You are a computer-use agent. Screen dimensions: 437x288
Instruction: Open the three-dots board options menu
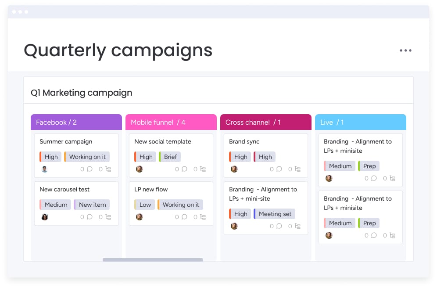pyautogui.click(x=405, y=50)
